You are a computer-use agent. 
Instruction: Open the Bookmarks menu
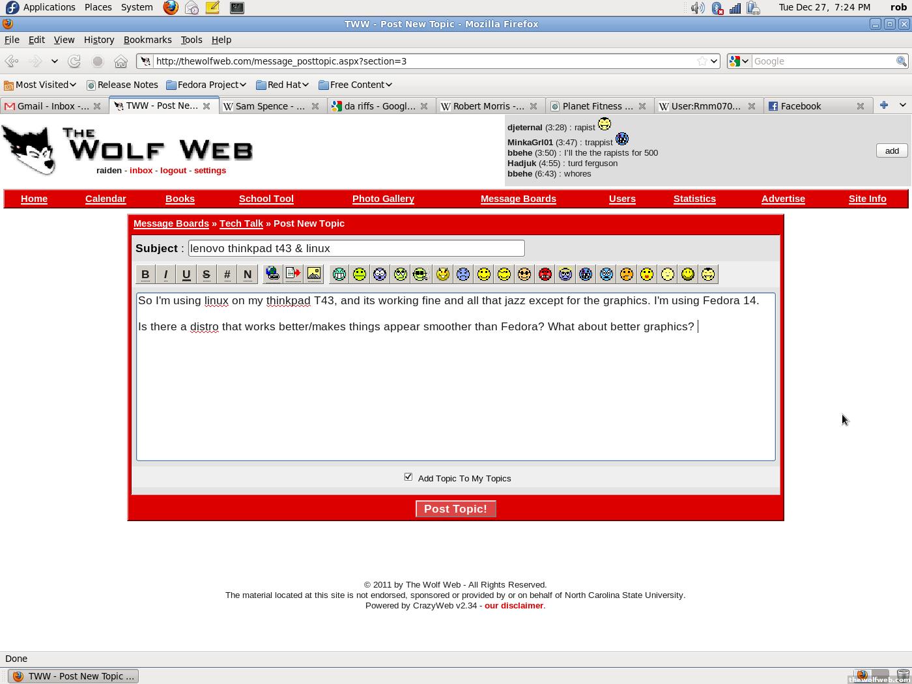click(148, 40)
